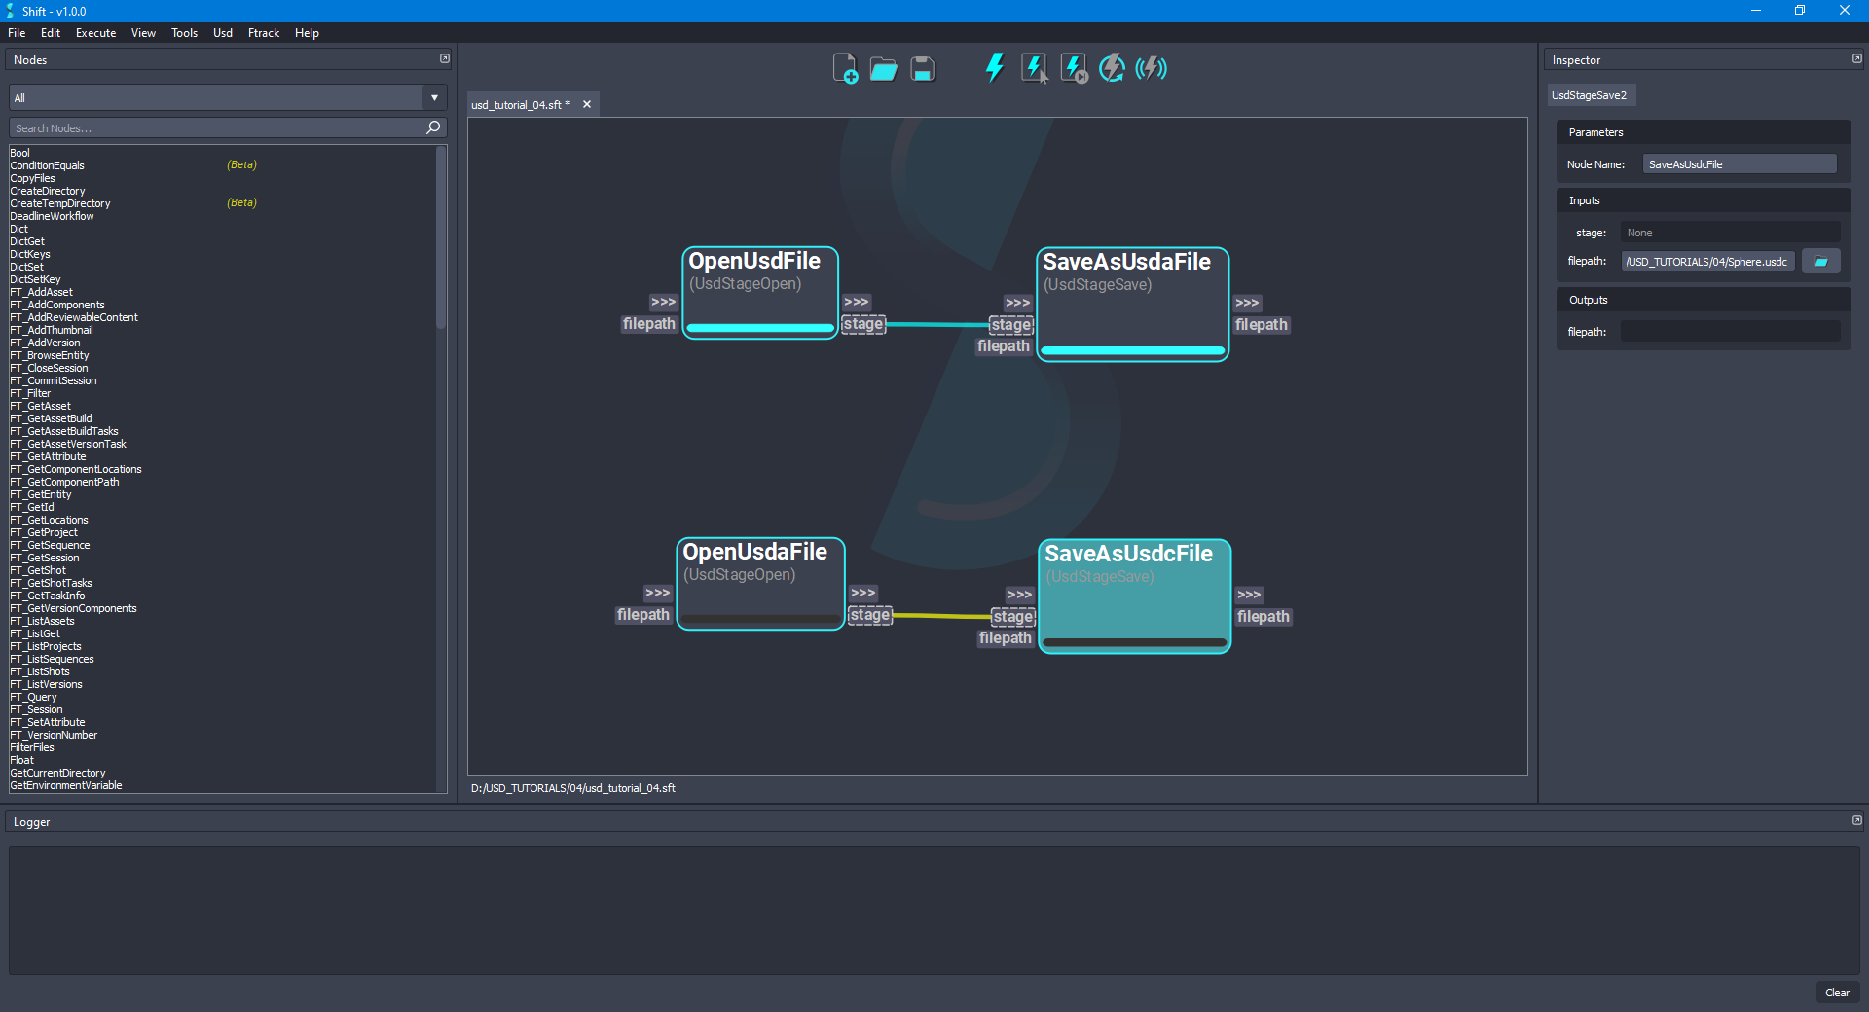The image size is (1869, 1012).
Task: Select the UsdStageSave2 inspector tab
Action: 1591,94
